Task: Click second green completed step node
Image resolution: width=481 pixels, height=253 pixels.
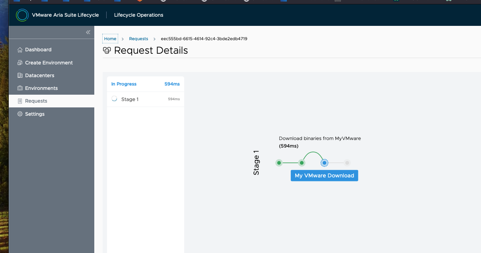Action: [x=302, y=163]
